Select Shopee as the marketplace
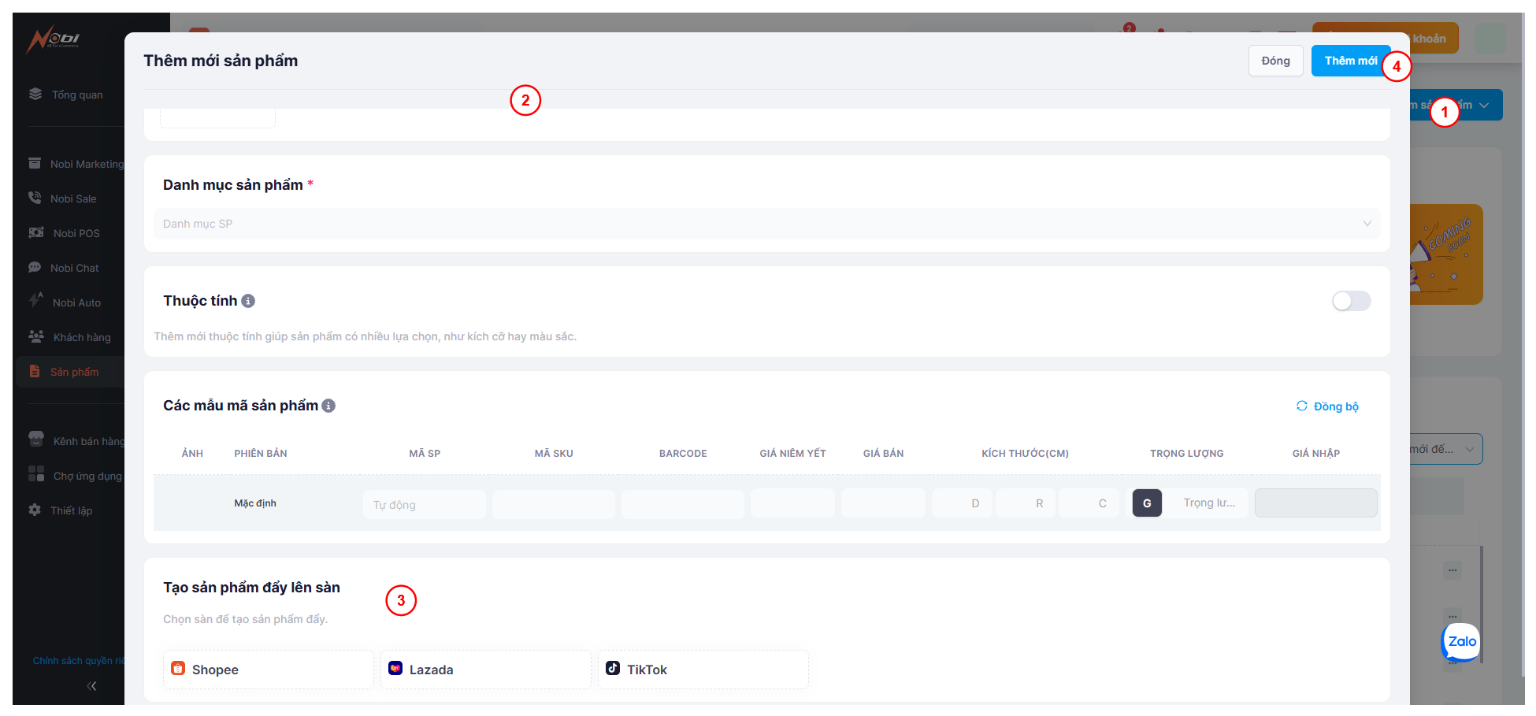The height and width of the screenshot is (716, 1536). click(268, 670)
